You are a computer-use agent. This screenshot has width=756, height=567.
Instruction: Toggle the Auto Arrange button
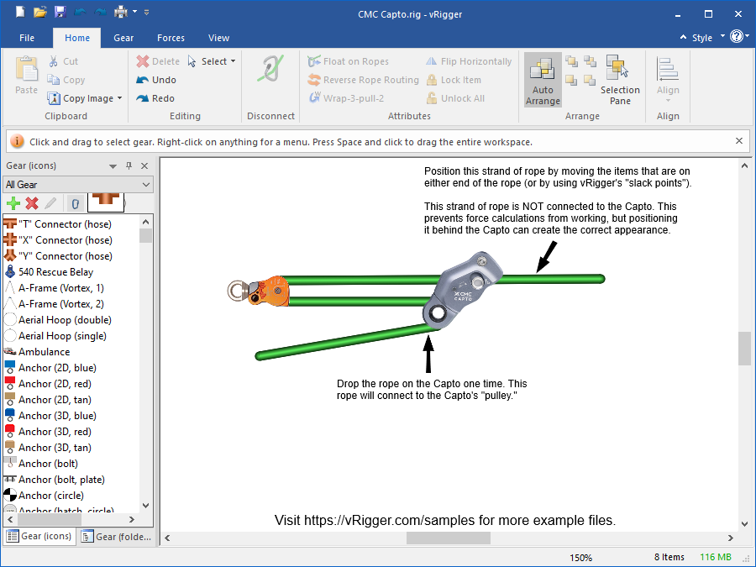tap(543, 80)
